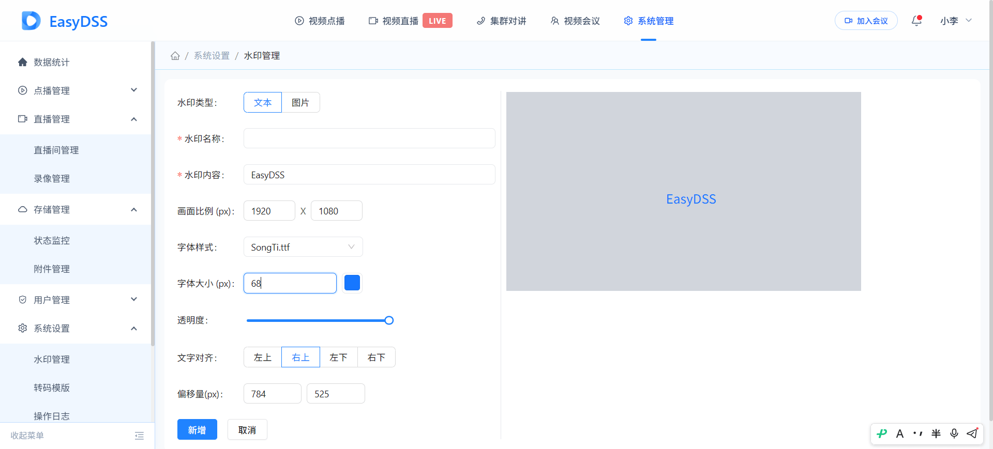
Task: Click the home breadcrumb icon
Action: [x=175, y=56]
